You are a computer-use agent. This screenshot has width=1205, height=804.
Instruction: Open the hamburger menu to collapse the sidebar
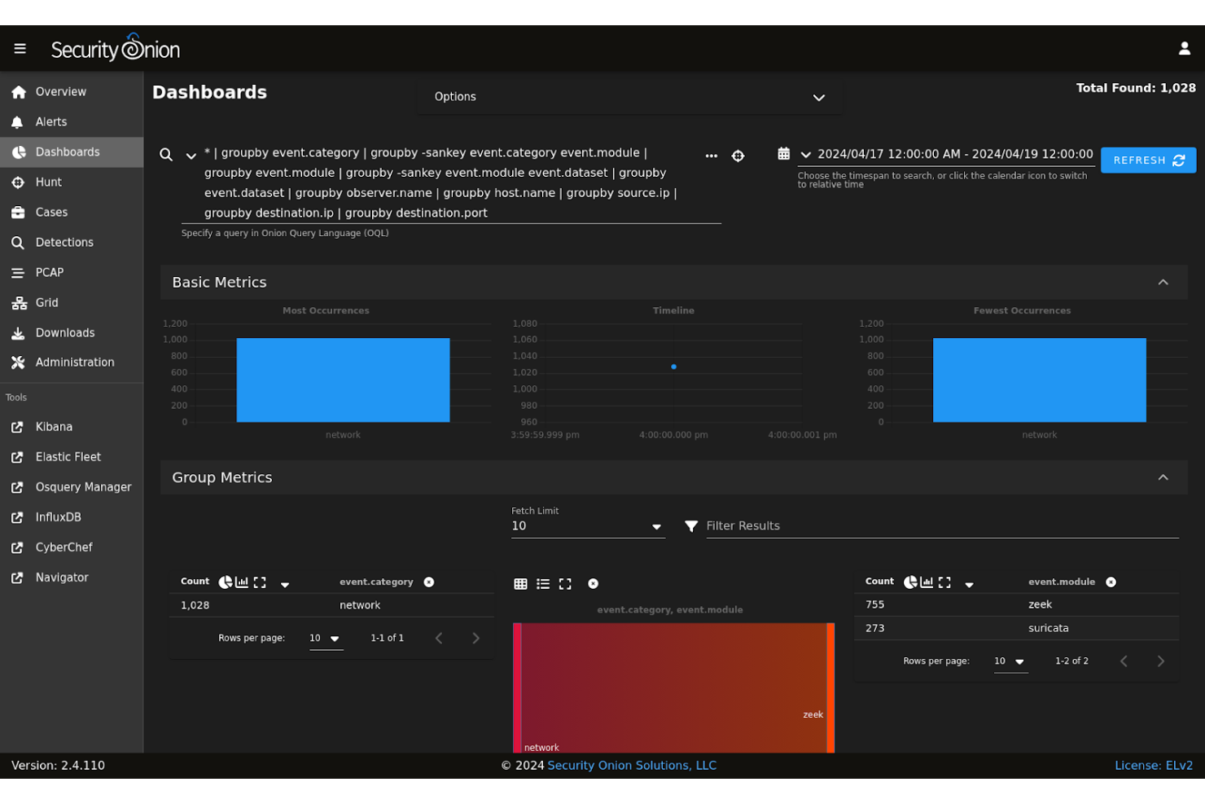(x=20, y=48)
